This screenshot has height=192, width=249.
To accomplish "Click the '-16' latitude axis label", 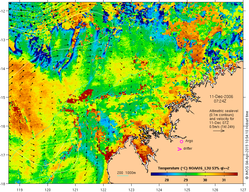I will click(3, 126).
